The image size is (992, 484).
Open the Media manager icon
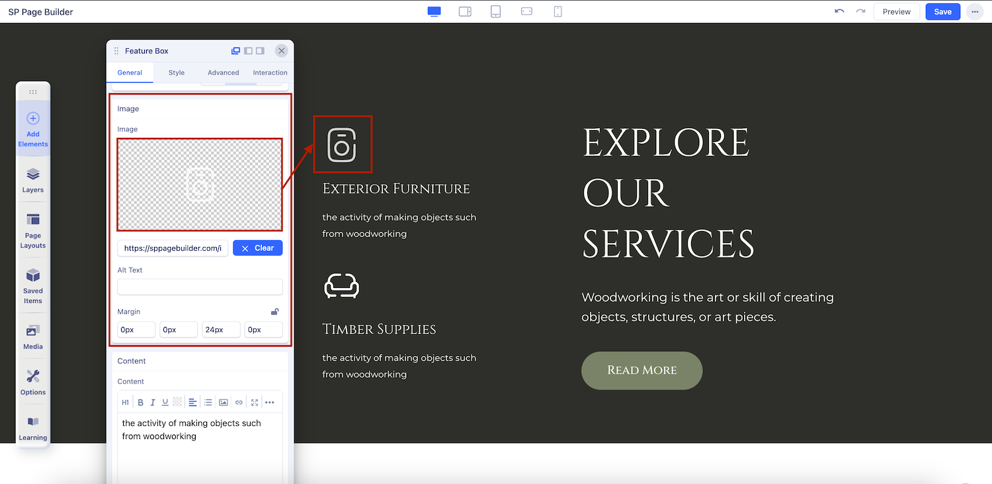coord(33,336)
